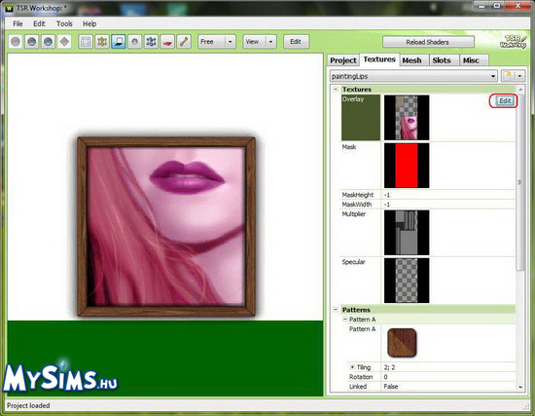This screenshot has height=416, width=535.
Task: Click the yellow wireframe box toolbar icon
Action: pos(102,42)
